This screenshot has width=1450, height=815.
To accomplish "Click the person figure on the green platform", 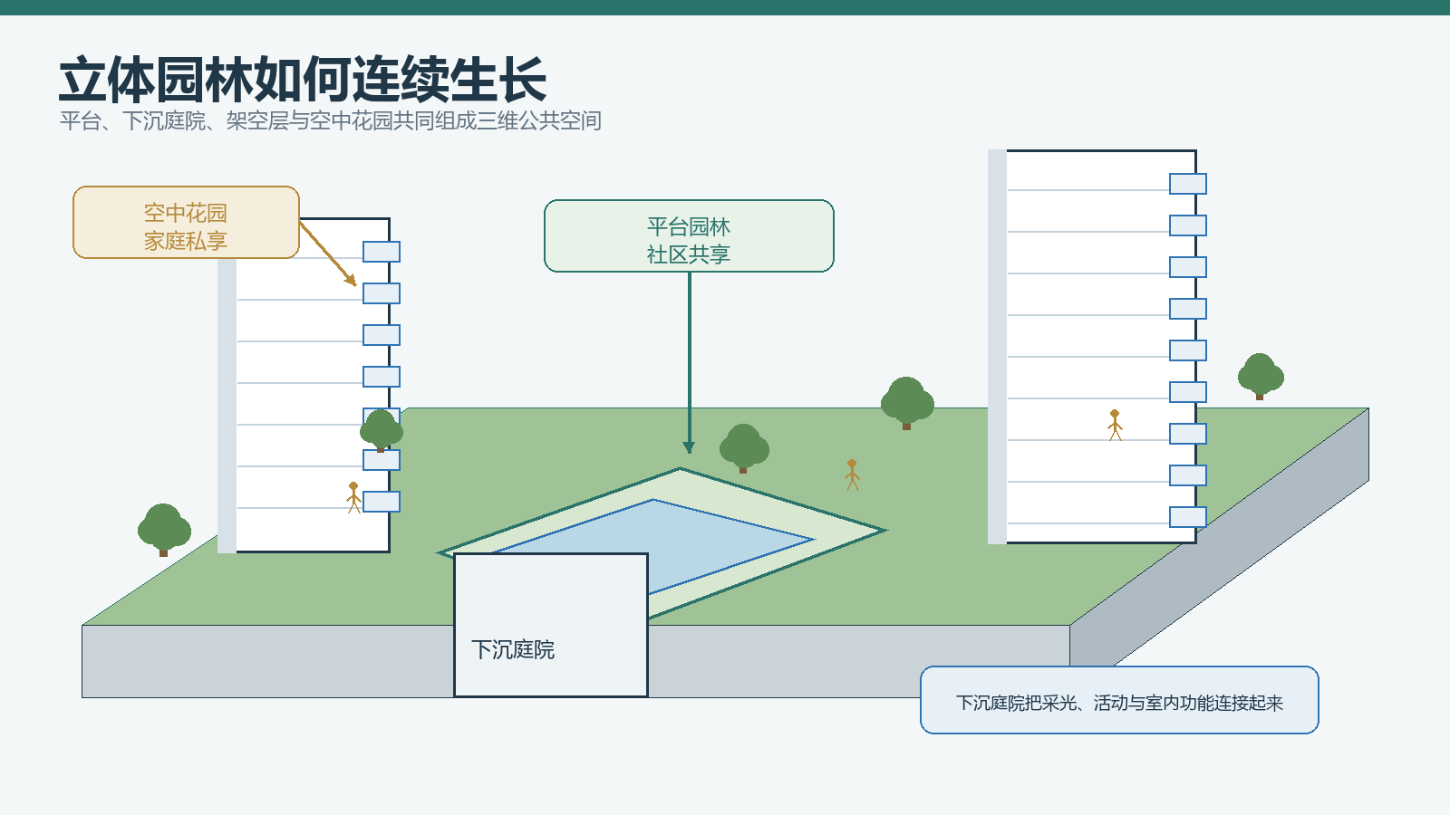I will click(x=852, y=475).
